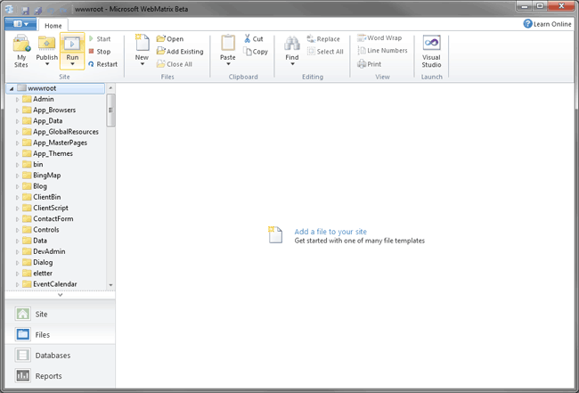Expand the Blog folder node
This screenshot has width=579, height=393.
pos(17,186)
